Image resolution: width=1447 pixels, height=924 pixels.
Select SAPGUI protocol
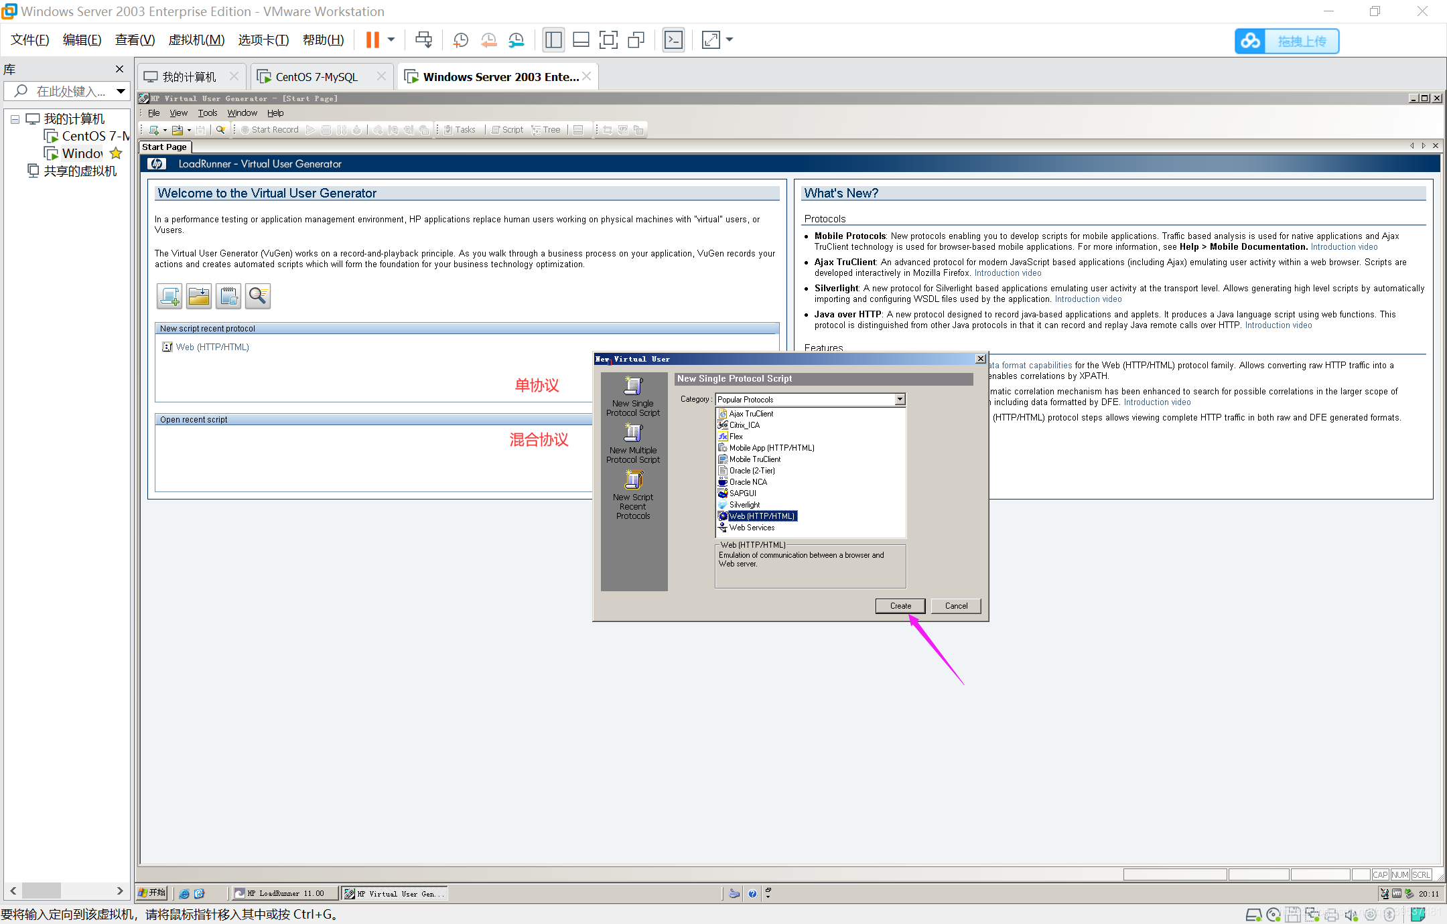tap(742, 493)
